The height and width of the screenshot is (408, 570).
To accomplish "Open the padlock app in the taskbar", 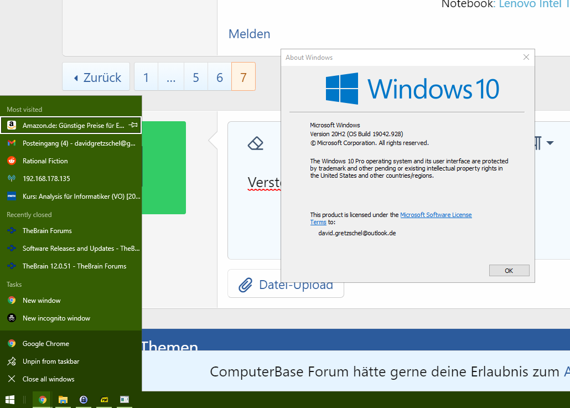I will point(84,400).
